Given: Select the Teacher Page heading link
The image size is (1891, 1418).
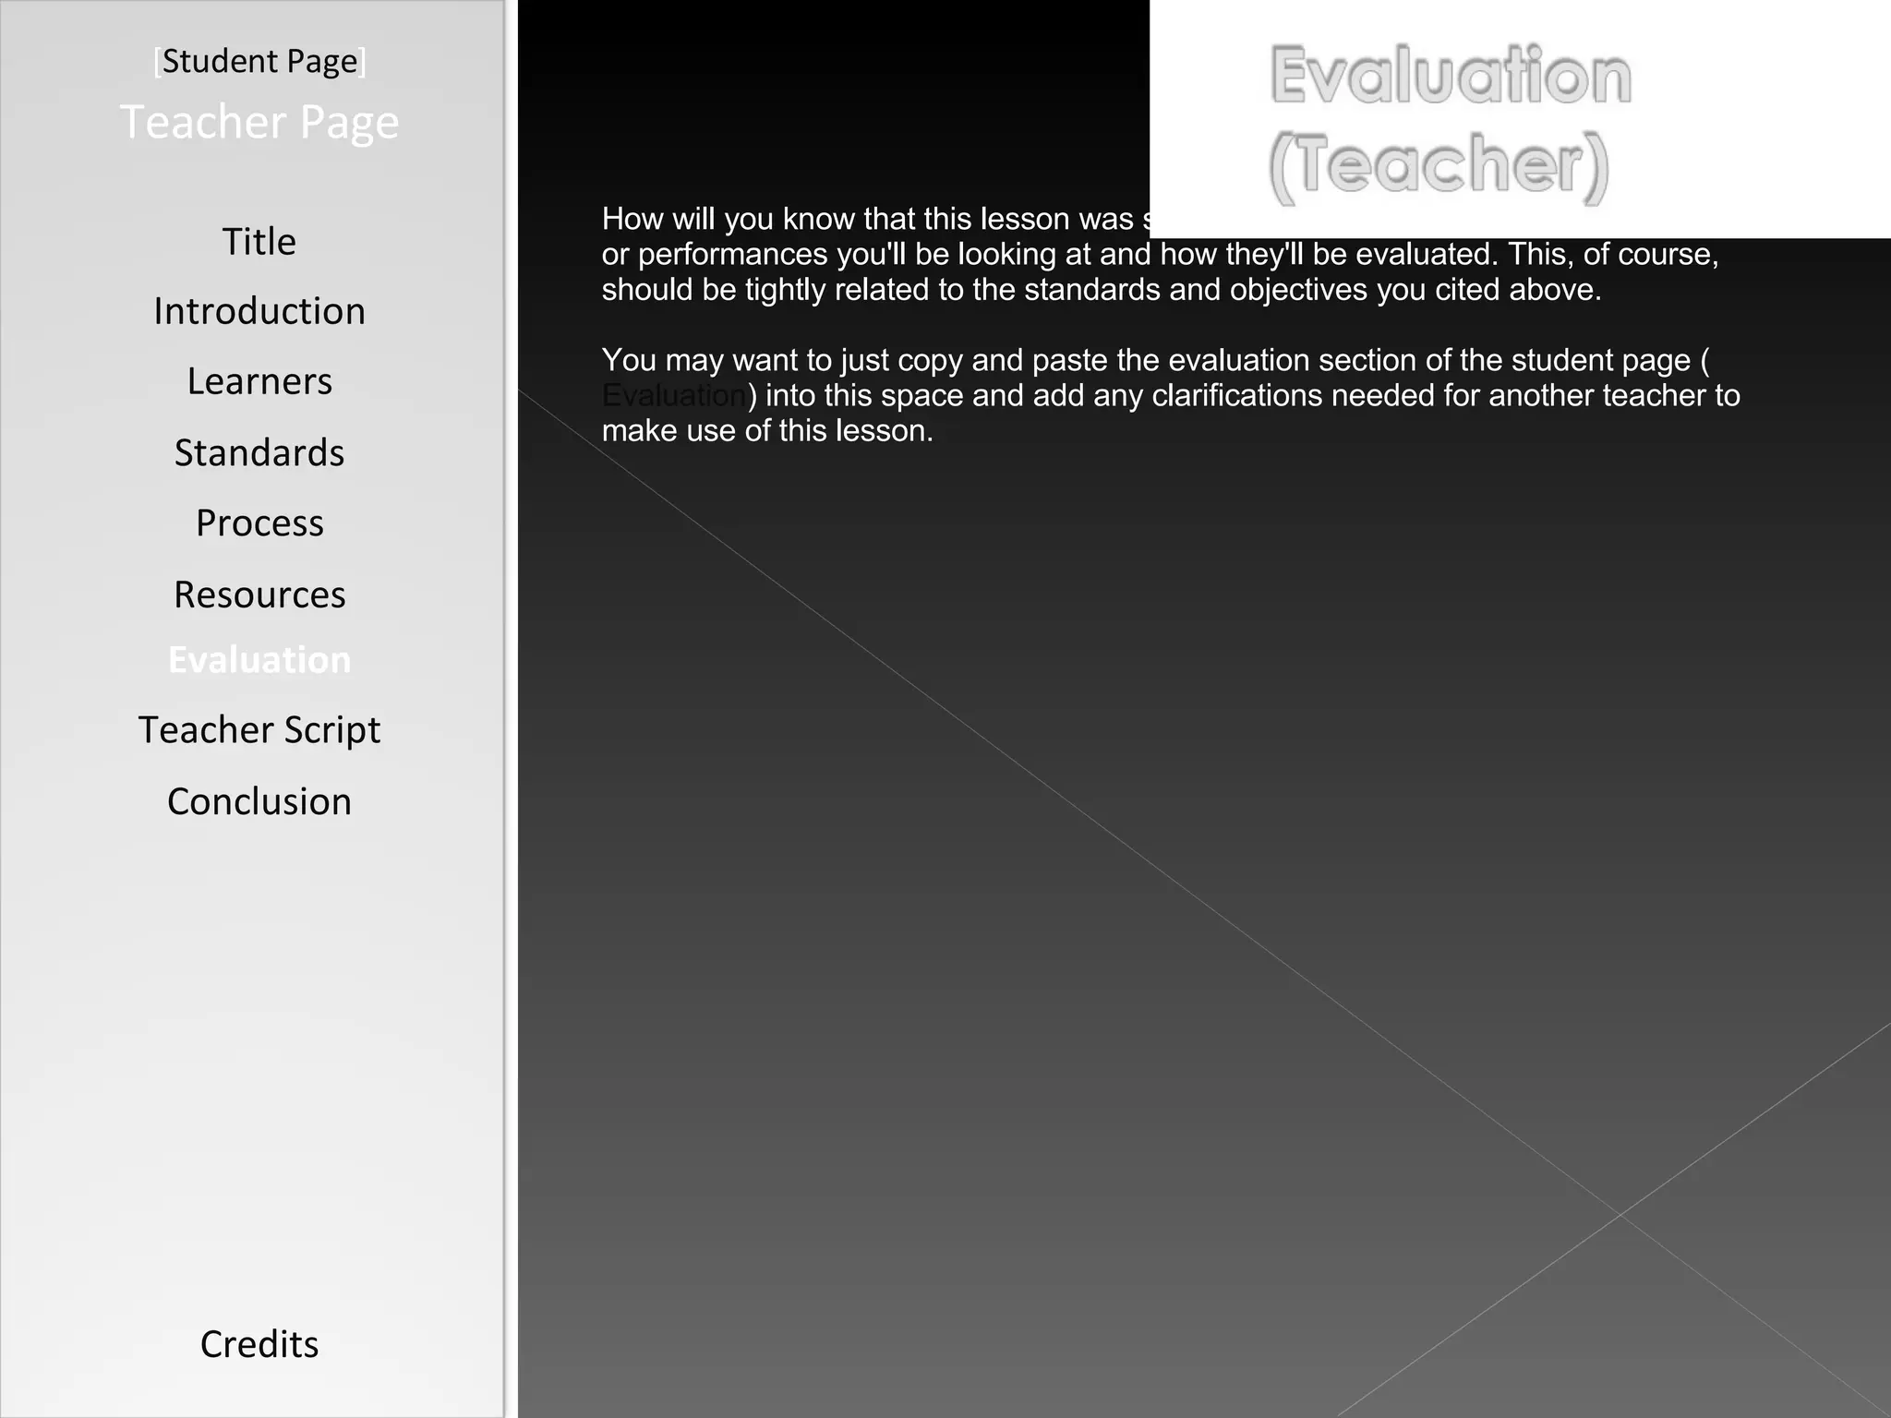Looking at the screenshot, I should [x=259, y=122].
